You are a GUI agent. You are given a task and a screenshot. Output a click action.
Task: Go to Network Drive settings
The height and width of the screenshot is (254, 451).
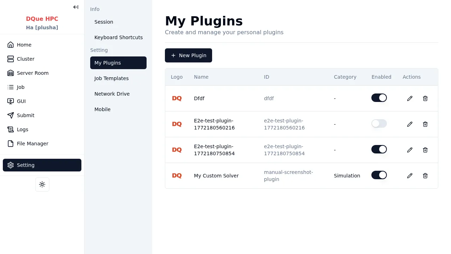coord(112,94)
